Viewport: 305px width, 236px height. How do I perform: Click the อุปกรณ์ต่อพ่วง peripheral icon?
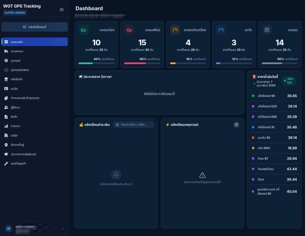pos(6,70)
